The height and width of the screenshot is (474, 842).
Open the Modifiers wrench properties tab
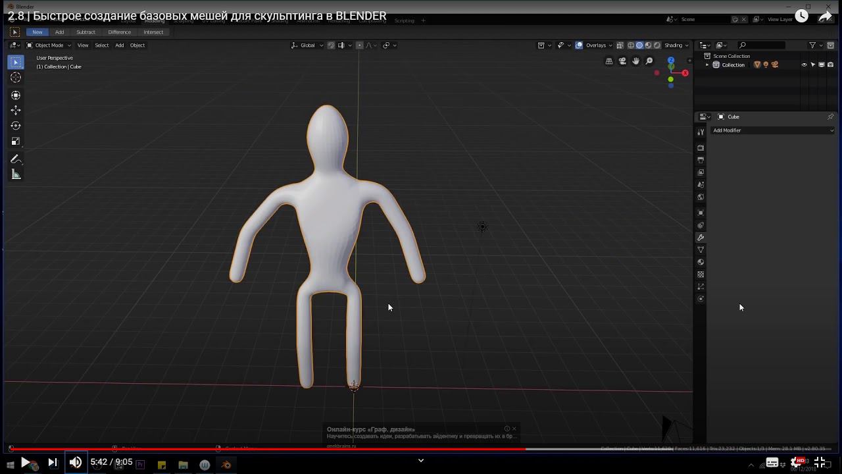(x=701, y=238)
